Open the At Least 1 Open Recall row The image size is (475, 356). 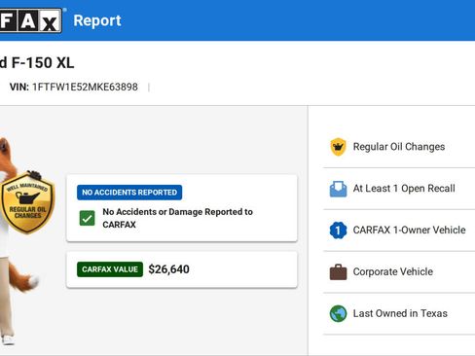coord(399,189)
